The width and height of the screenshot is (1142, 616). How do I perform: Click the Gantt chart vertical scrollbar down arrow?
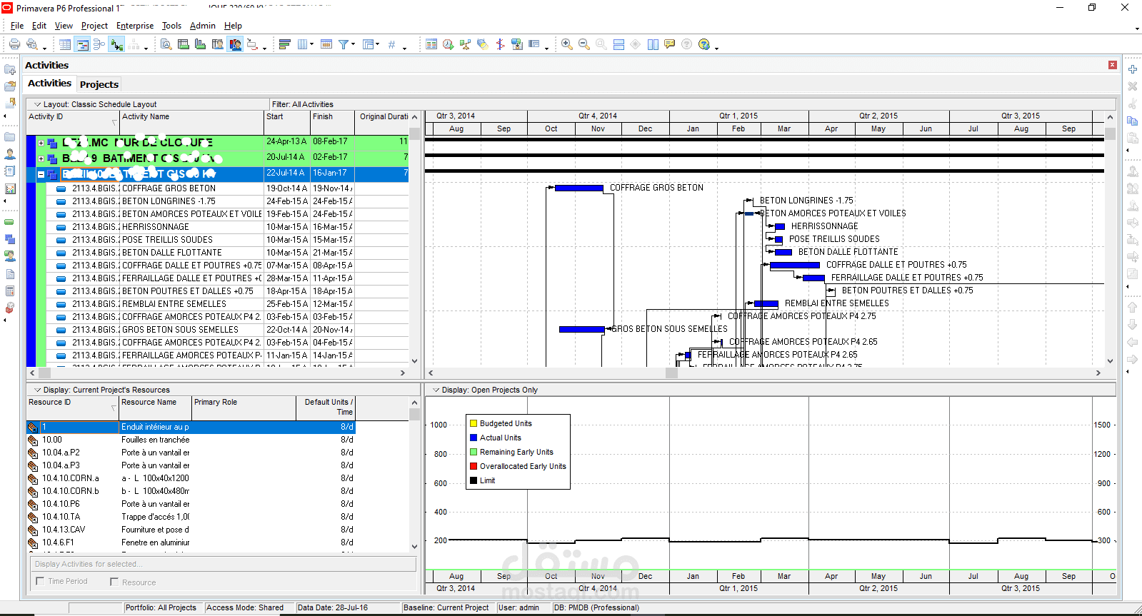pos(1110,361)
